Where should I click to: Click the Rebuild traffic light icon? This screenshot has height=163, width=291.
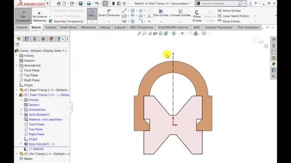pyautogui.click(x=113, y=4)
